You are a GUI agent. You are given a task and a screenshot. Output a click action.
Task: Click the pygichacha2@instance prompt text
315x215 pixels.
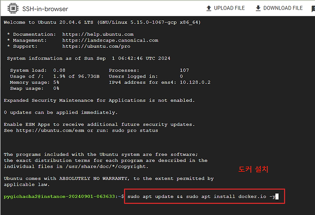(x=64, y=197)
